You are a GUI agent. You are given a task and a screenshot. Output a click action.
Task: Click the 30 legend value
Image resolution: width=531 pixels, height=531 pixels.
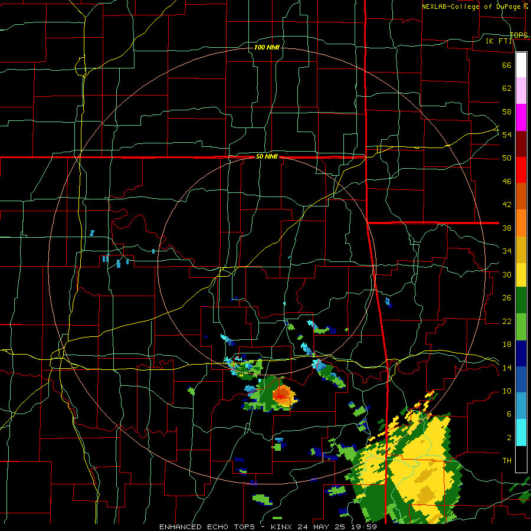[x=507, y=274]
